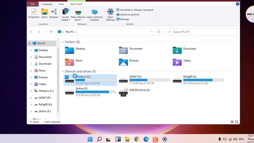The image size is (254, 143).
Task: Select Uninstall or change a program
Action: tap(135, 10)
